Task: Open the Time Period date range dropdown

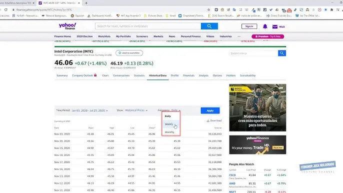Action: (x=89, y=110)
